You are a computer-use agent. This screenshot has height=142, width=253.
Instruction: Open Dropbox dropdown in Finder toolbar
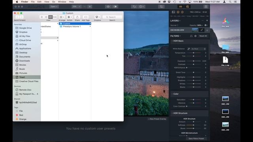(98, 17)
